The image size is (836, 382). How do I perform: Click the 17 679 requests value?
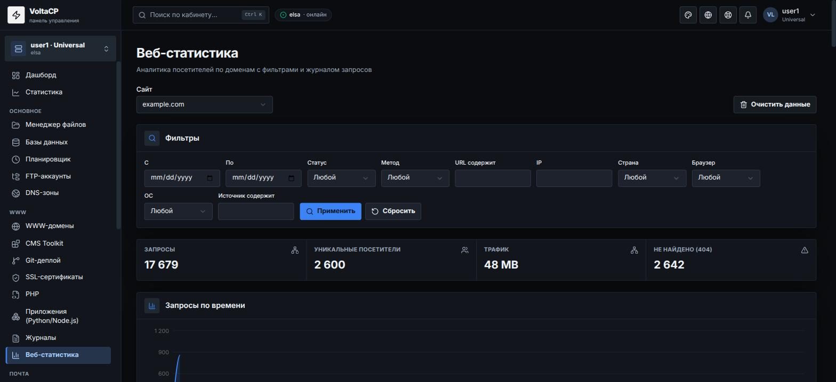[x=161, y=265]
